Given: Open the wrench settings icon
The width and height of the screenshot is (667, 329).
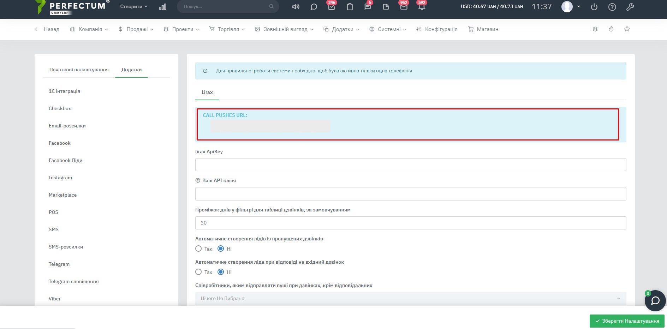Looking at the screenshot, I should (x=630, y=7).
